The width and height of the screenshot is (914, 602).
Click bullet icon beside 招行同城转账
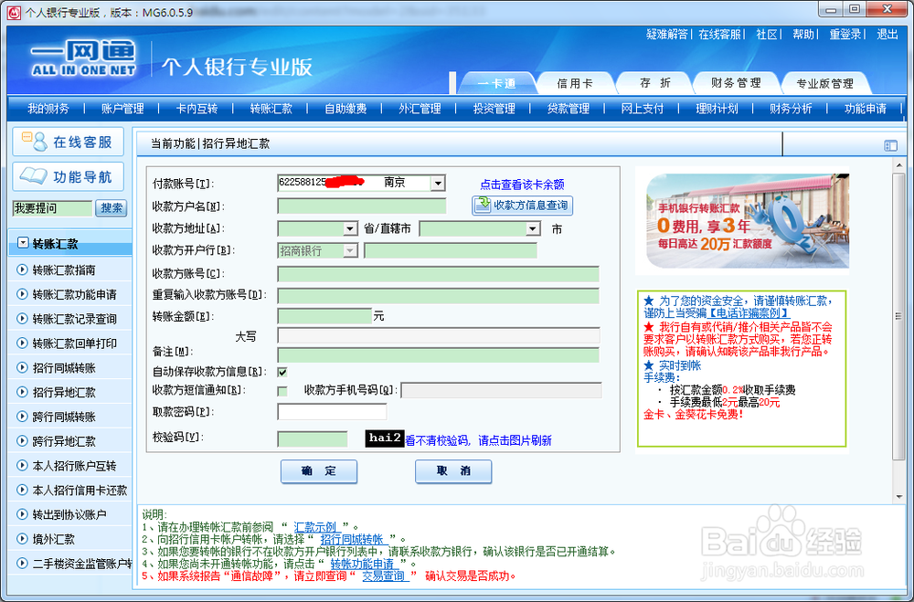click(23, 368)
